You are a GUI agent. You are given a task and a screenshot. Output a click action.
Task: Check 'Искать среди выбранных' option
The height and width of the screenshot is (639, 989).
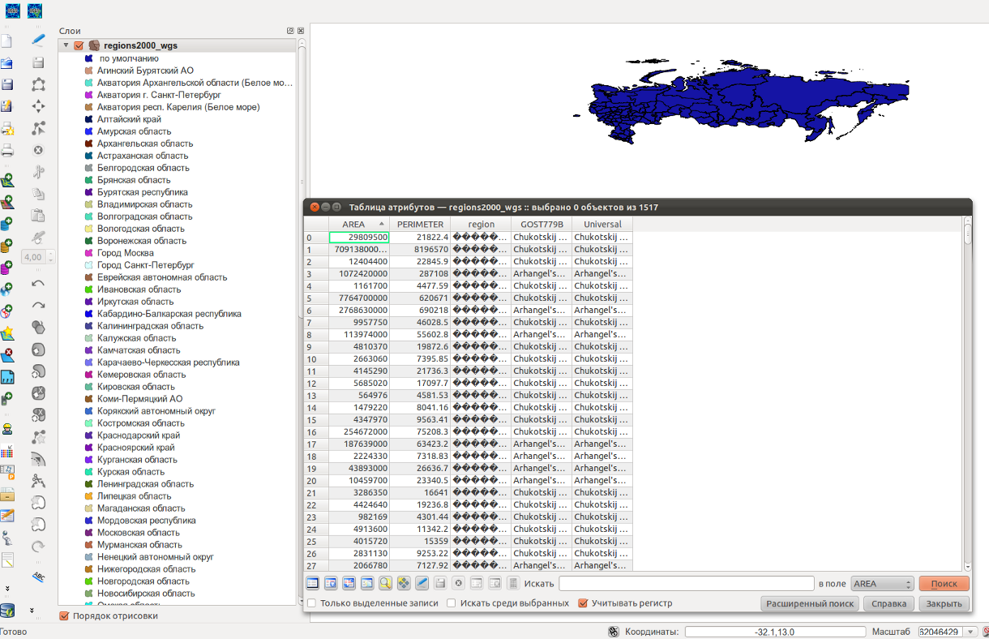(452, 603)
